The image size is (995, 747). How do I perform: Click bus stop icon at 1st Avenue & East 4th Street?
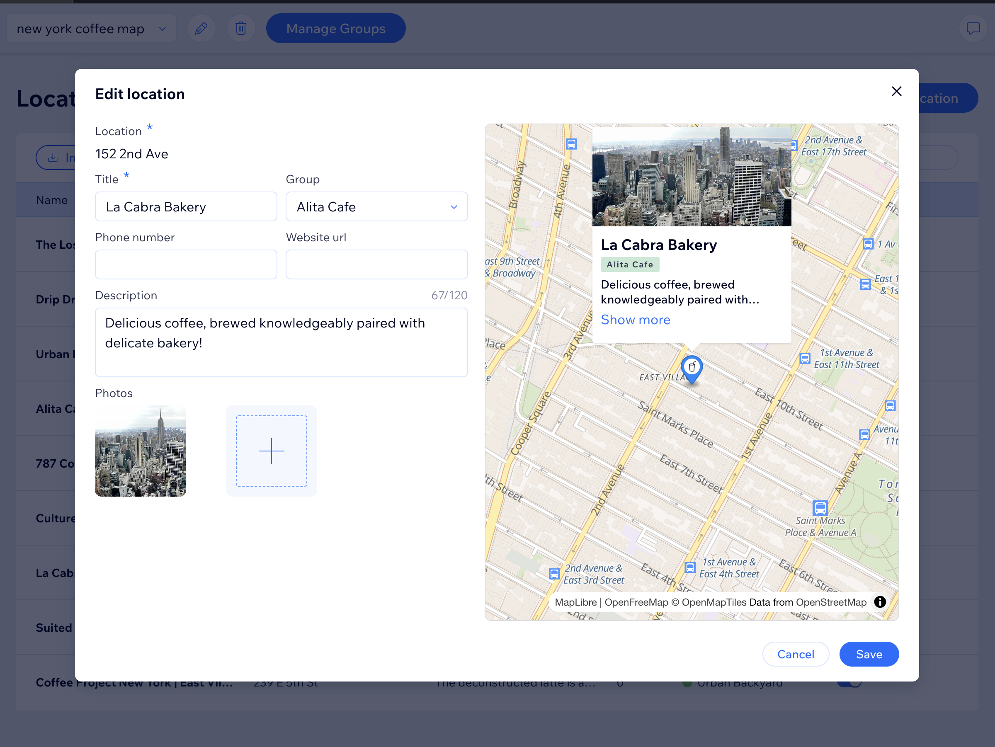point(689,568)
